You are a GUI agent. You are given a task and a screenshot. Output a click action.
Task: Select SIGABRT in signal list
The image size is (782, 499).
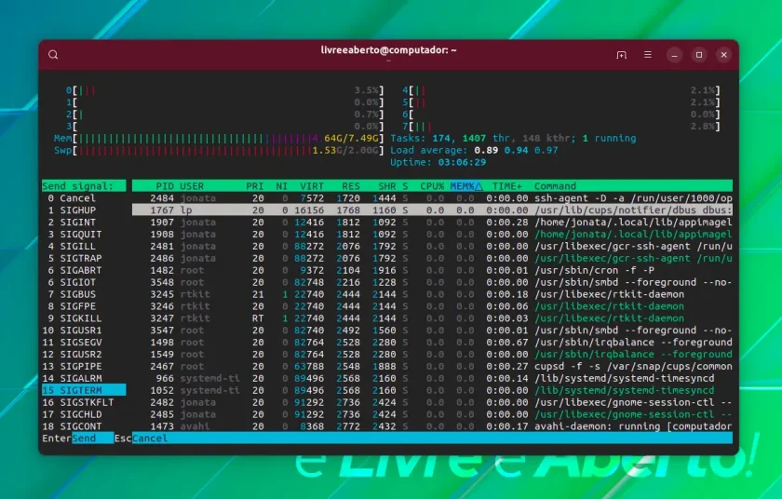click(84, 270)
